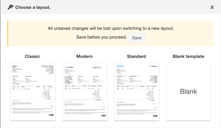Click the paintbrush icon beside Choose a layout

tap(10, 7)
